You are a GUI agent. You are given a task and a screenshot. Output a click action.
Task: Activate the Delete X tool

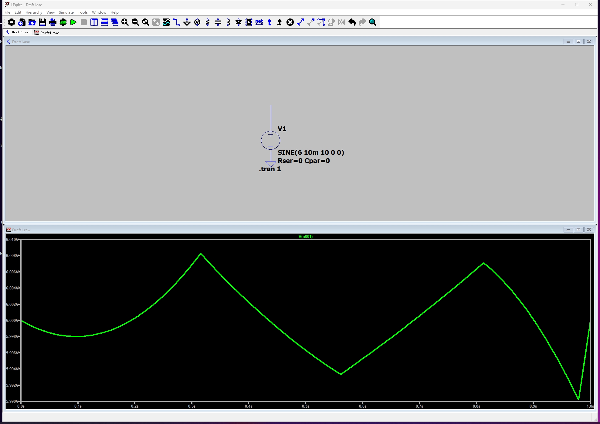pyautogui.click(x=290, y=22)
